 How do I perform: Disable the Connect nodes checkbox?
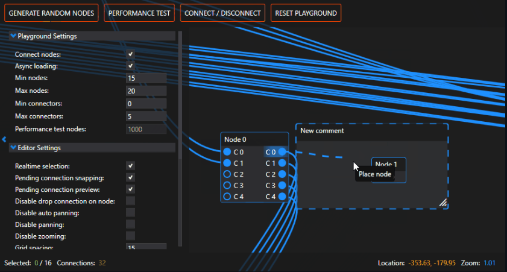[x=130, y=54]
